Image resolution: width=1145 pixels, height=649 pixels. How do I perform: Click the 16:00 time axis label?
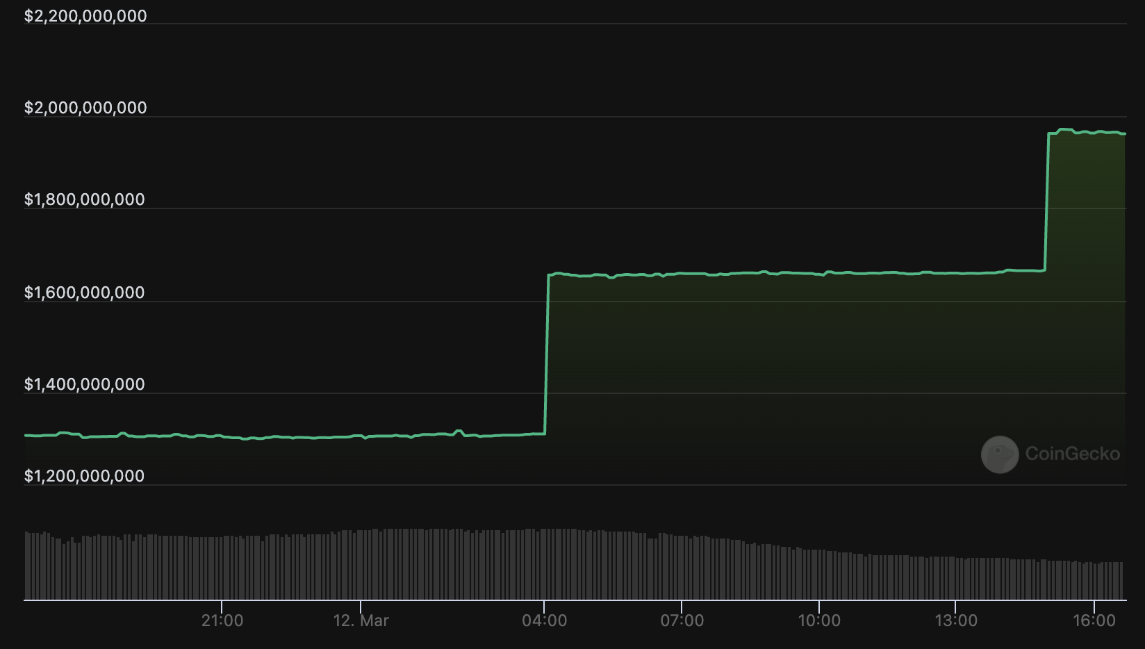pos(1094,621)
